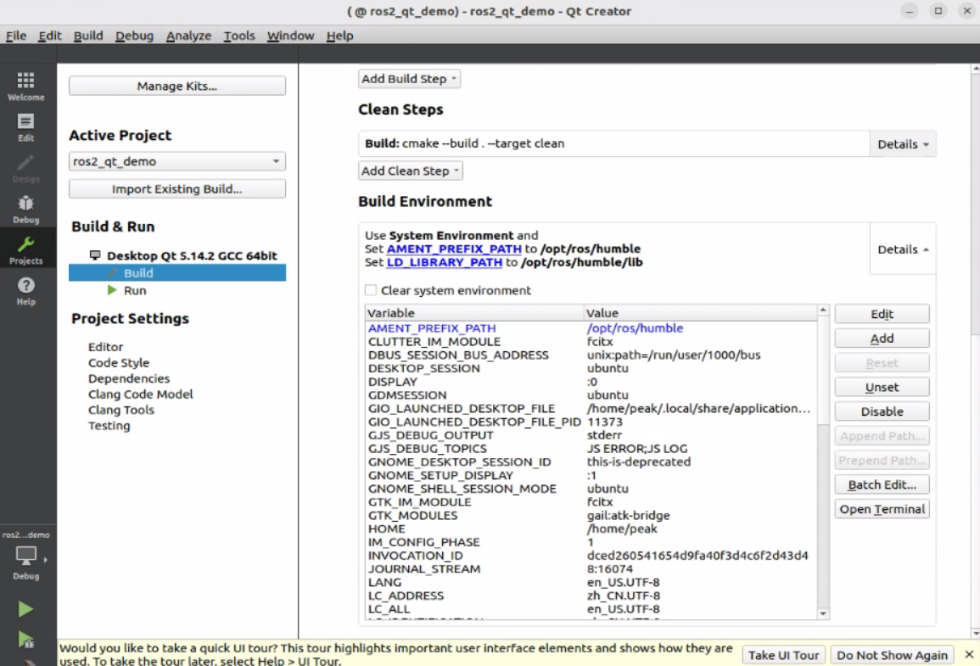The width and height of the screenshot is (980, 666).
Task: Click Import Existing Build button
Action: coord(176,188)
